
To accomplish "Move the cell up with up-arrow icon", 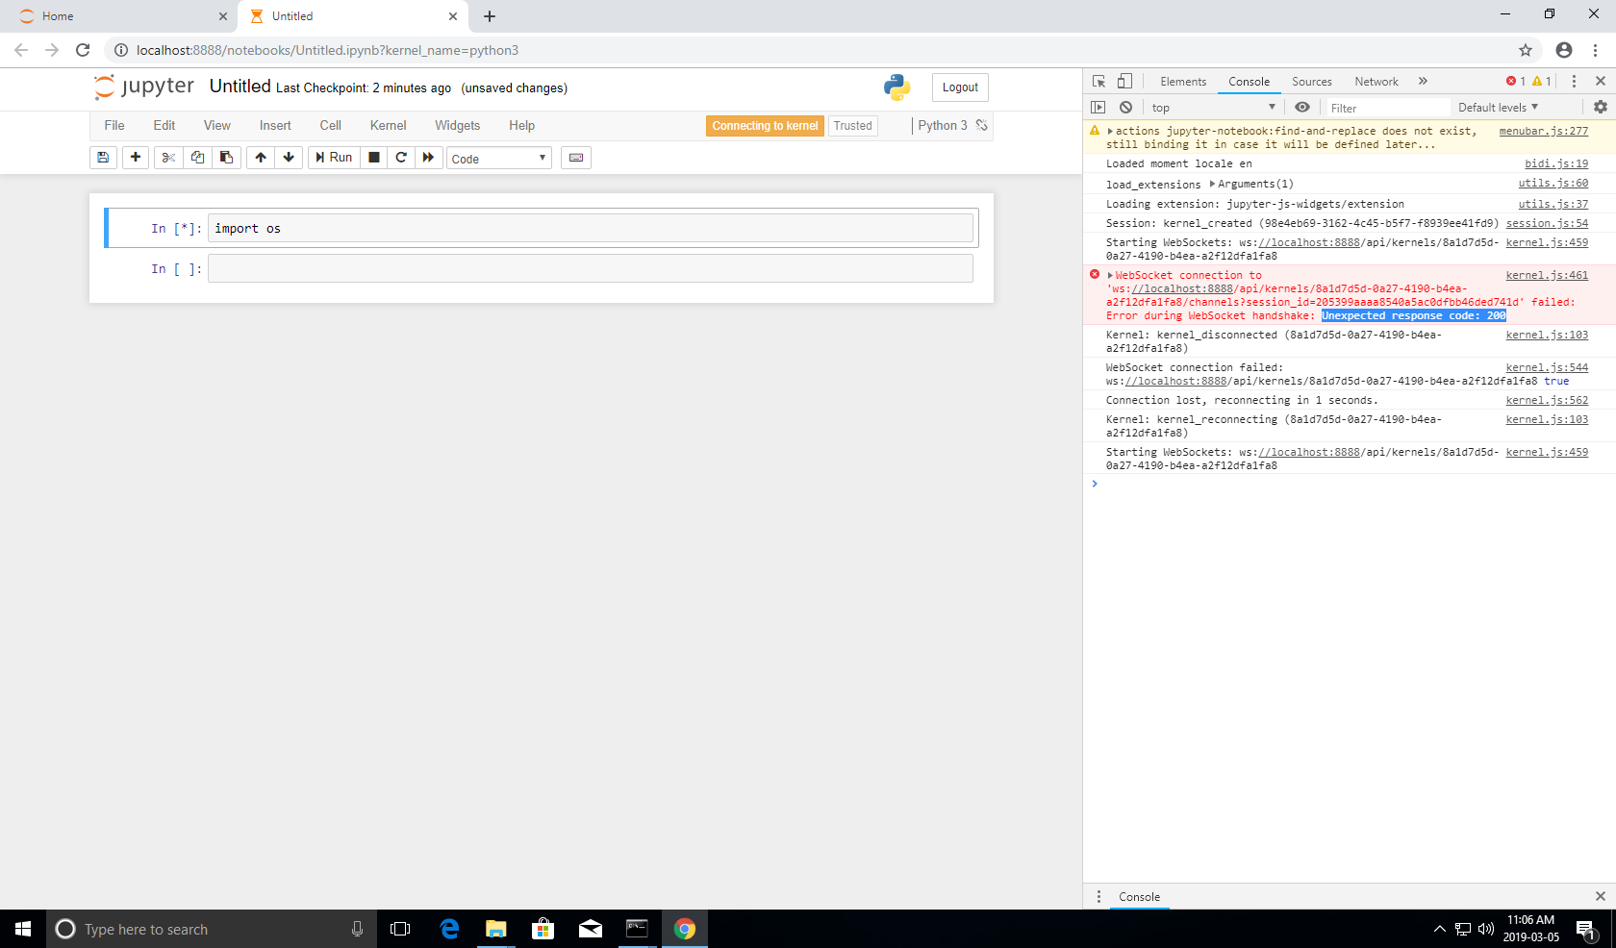I will pos(261,157).
